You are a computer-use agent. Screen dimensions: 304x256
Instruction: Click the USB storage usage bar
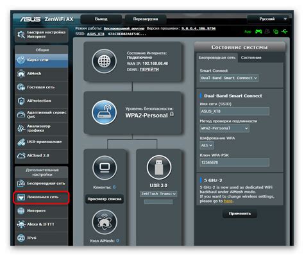[158, 201]
